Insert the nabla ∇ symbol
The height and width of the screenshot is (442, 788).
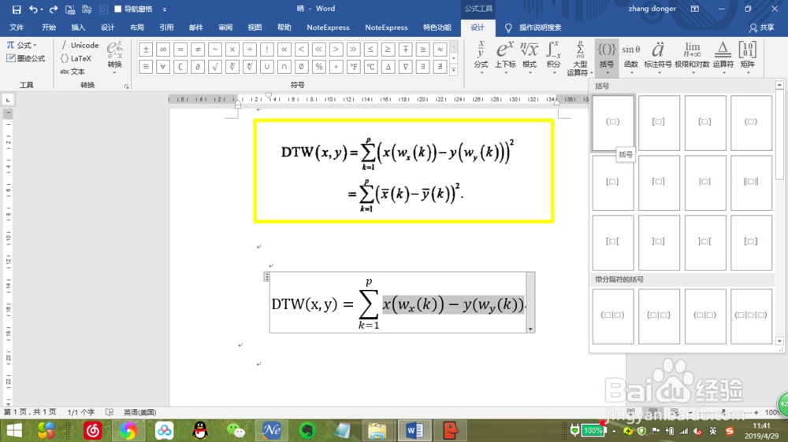(405, 66)
